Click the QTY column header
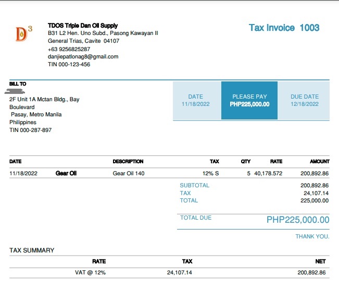Screen dimensions: 339x301 pos(245,162)
